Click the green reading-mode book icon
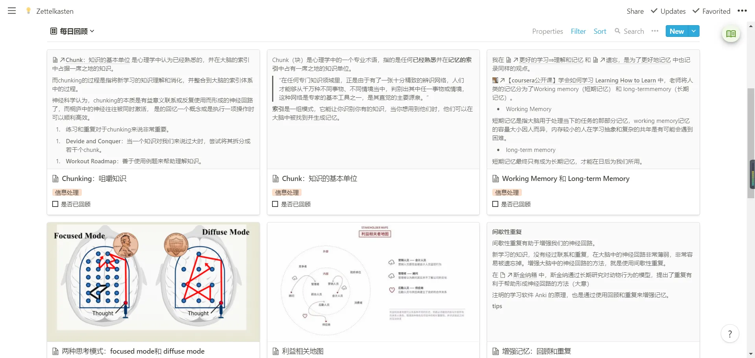The width and height of the screenshot is (755, 358). [x=731, y=33]
